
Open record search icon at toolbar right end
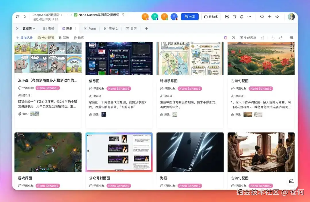[x=291, y=37]
